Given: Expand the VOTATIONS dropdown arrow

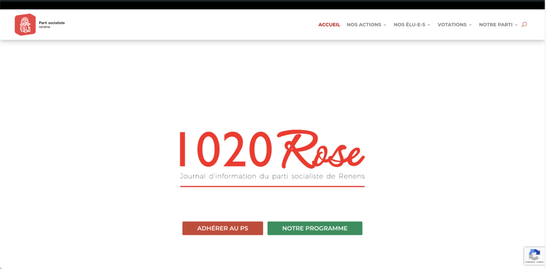Looking at the screenshot, I should click(x=470, y=25).
